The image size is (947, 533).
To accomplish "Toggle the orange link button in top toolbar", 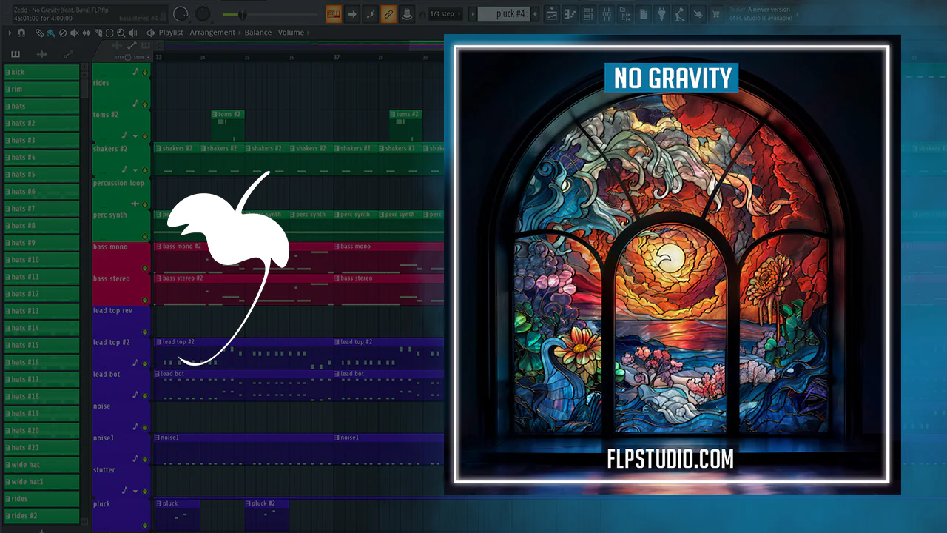I will [x=388, y=14].
